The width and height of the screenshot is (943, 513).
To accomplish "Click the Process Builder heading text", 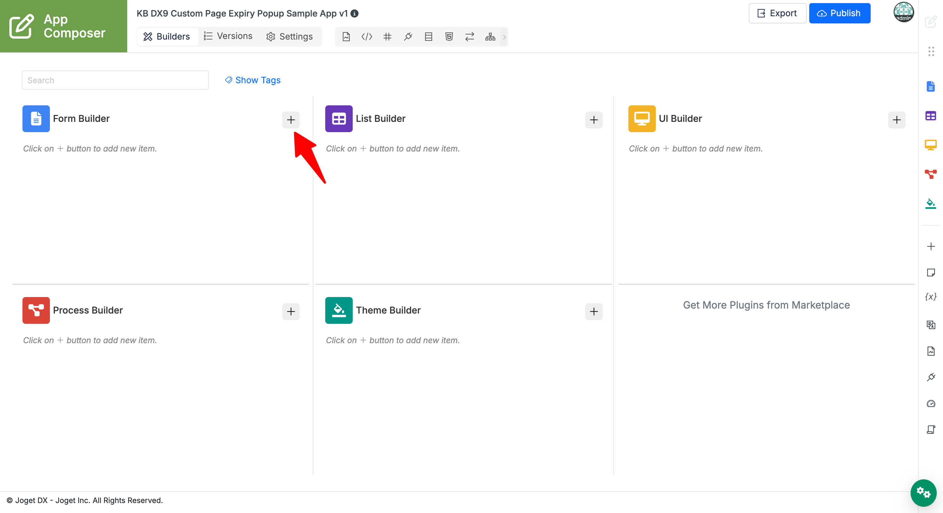I will pyautogui.click(x=88, y=310).
